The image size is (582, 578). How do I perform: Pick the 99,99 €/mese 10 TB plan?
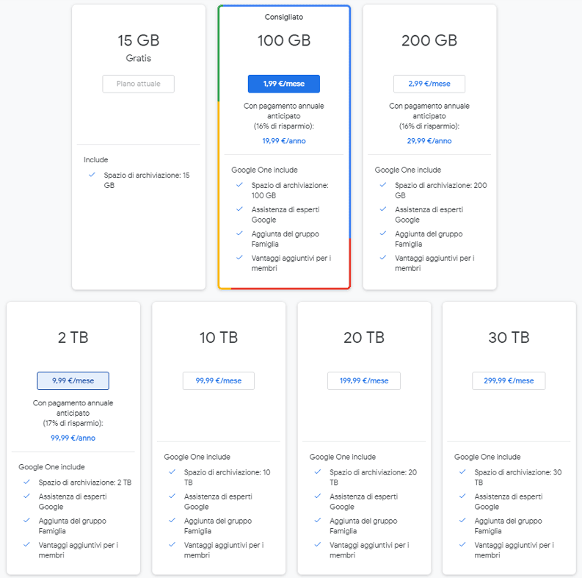(218, 380)
